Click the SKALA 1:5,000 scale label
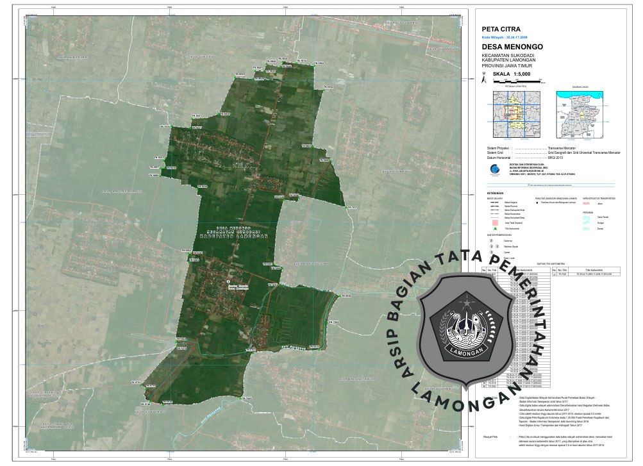 coord(513,74)
